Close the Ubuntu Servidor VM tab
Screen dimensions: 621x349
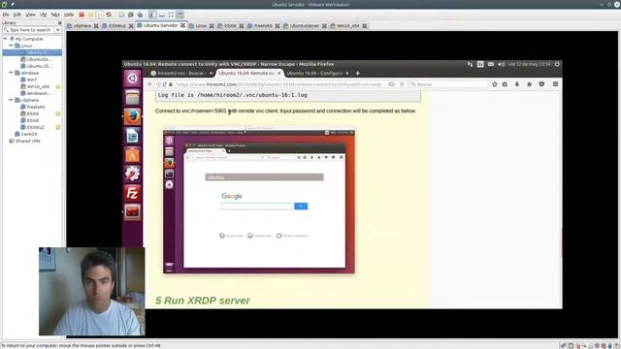pyautogui.click(x=183, y=25)
